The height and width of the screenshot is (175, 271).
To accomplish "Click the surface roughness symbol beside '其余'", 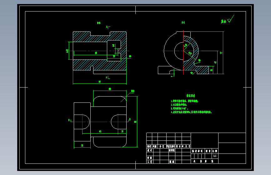I will pyautogui.click(x=231, y=19).
